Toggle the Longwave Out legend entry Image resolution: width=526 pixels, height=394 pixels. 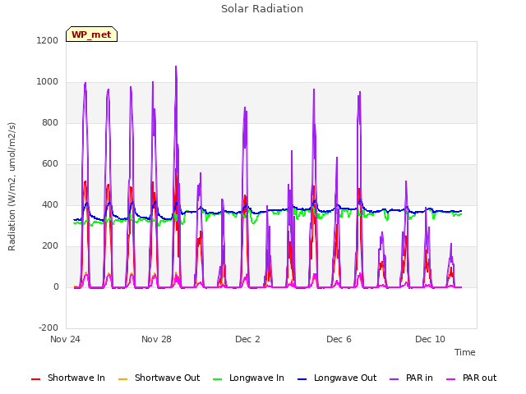pos(337,378)
